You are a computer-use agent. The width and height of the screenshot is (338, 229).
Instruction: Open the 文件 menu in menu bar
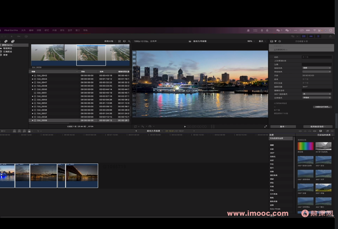[x=23, y=30]
